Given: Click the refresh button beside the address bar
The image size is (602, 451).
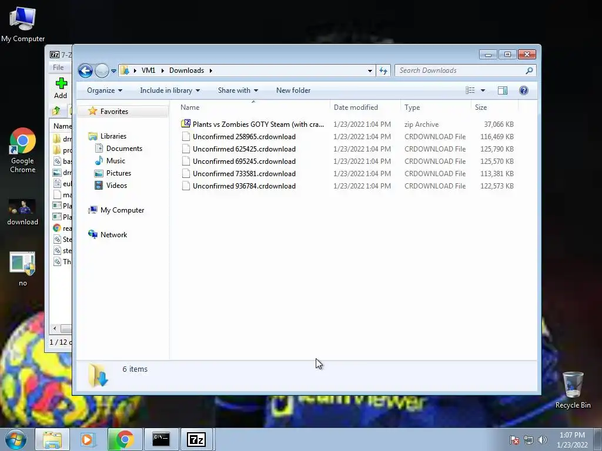Looking at the screenshot, I should click(383, 70).
